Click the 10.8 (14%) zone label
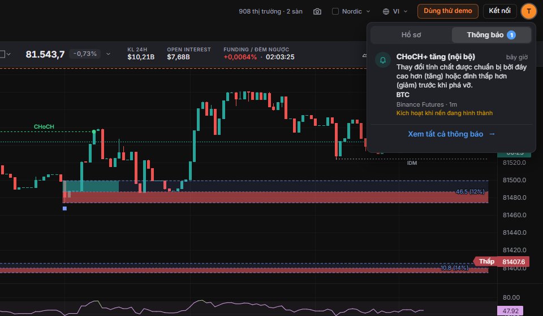The width and height of the screenshot is (543, 316). tap(454, 267)
